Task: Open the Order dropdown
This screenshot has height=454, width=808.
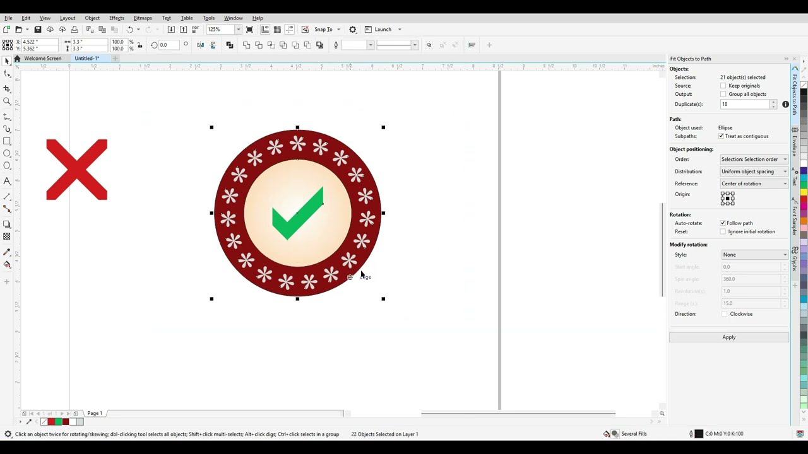Action: click(x=754, y=160)
